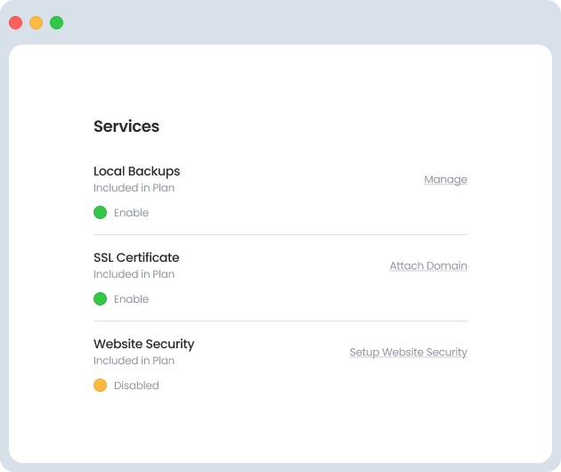Click the divider line above SSL Certificate
561x472 pixels.
(x=280, y=234)
